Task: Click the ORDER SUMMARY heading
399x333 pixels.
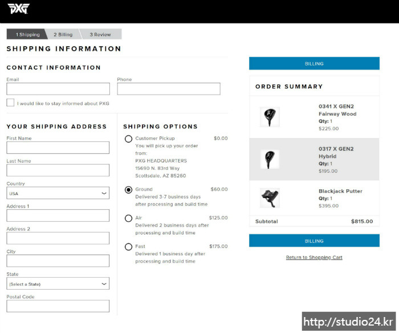Action: point(289,87)
